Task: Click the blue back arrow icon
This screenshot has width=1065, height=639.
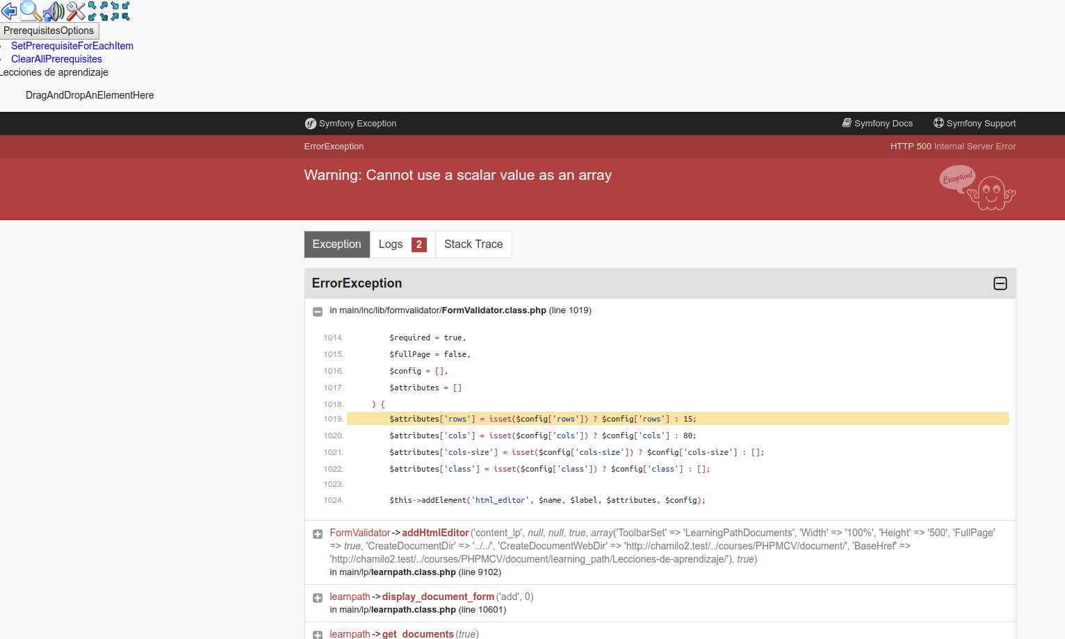Action: coord(9,11)
